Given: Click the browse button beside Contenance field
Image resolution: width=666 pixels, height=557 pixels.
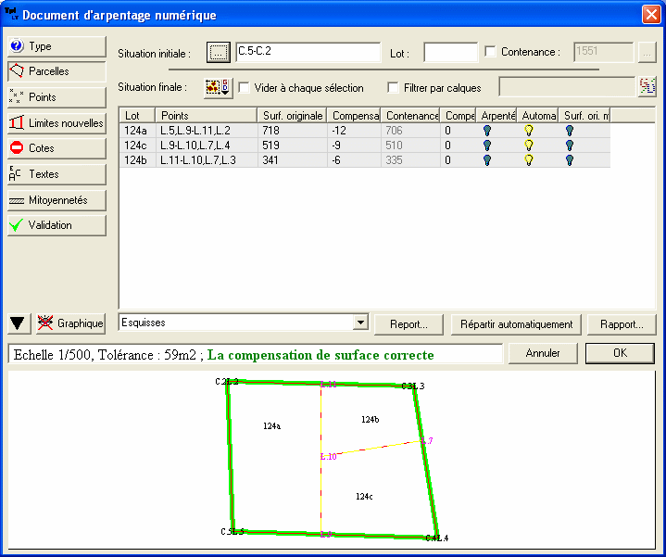Looking at the screenshot, I should (647, 53).
